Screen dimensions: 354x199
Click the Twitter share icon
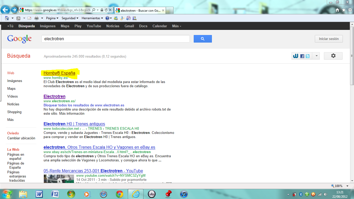click(308, 56)
